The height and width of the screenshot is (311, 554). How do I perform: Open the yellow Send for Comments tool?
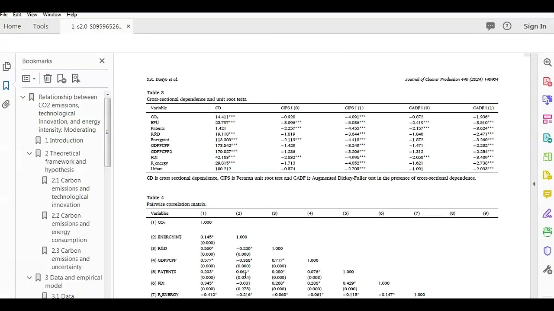click(548, 176)
